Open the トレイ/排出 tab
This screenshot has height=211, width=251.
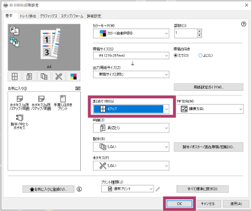28,16
